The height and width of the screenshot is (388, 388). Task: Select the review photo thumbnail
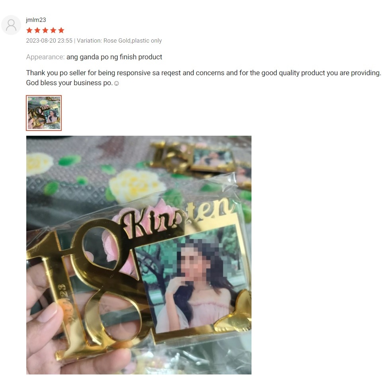click(44, 113)
